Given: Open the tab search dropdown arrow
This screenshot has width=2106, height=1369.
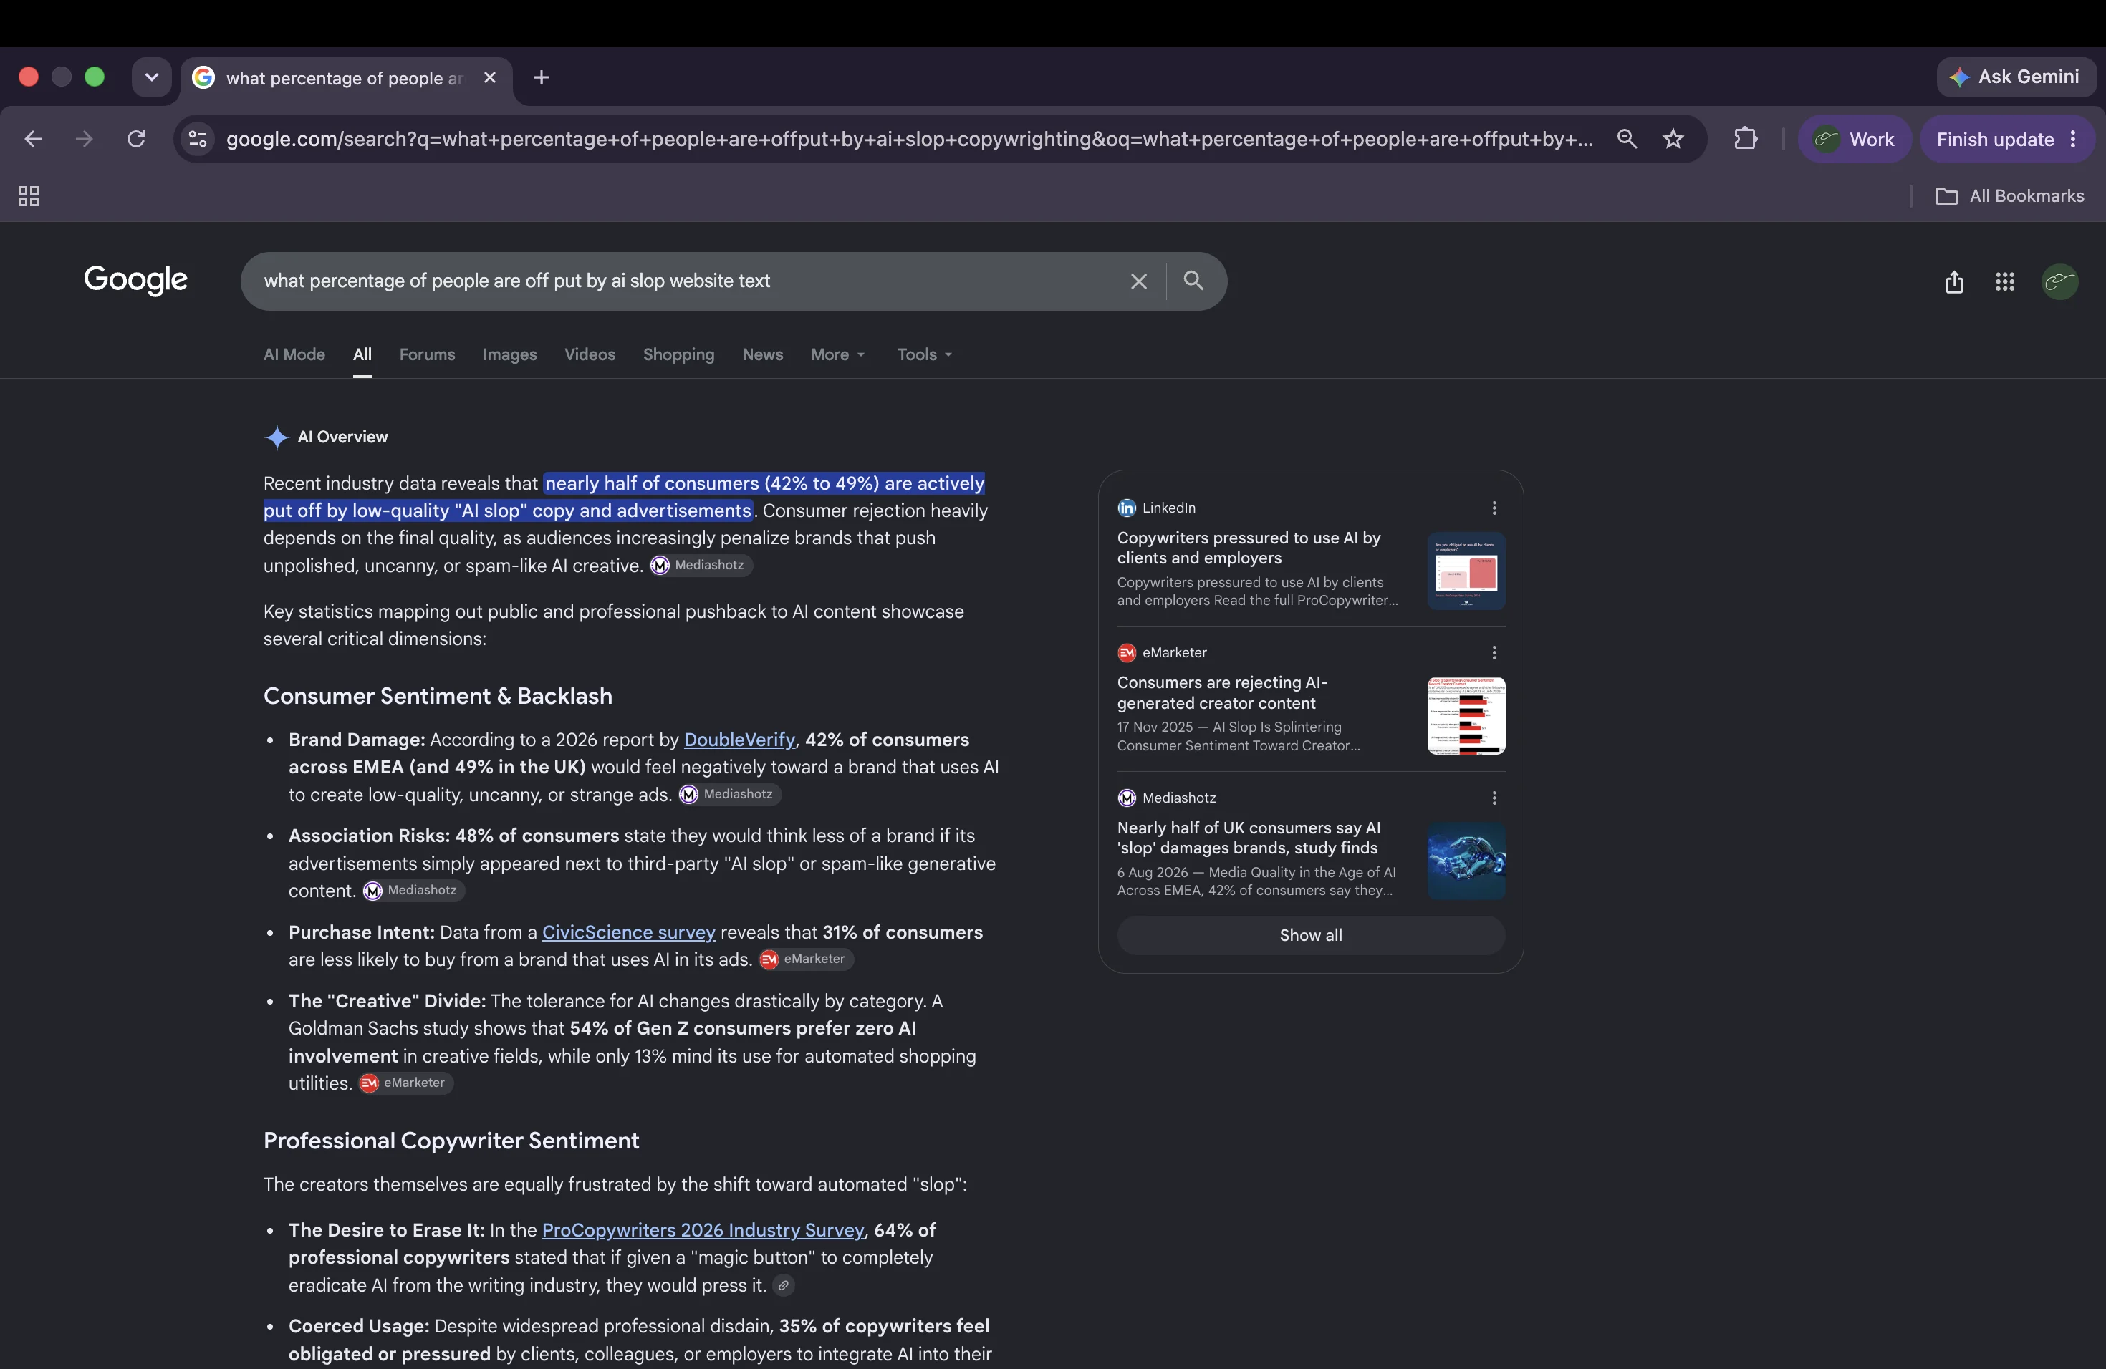Looking at the screenshot, I should pyautogui.click(x=151, y=78).
